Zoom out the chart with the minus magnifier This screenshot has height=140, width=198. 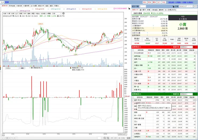[105, 138]
